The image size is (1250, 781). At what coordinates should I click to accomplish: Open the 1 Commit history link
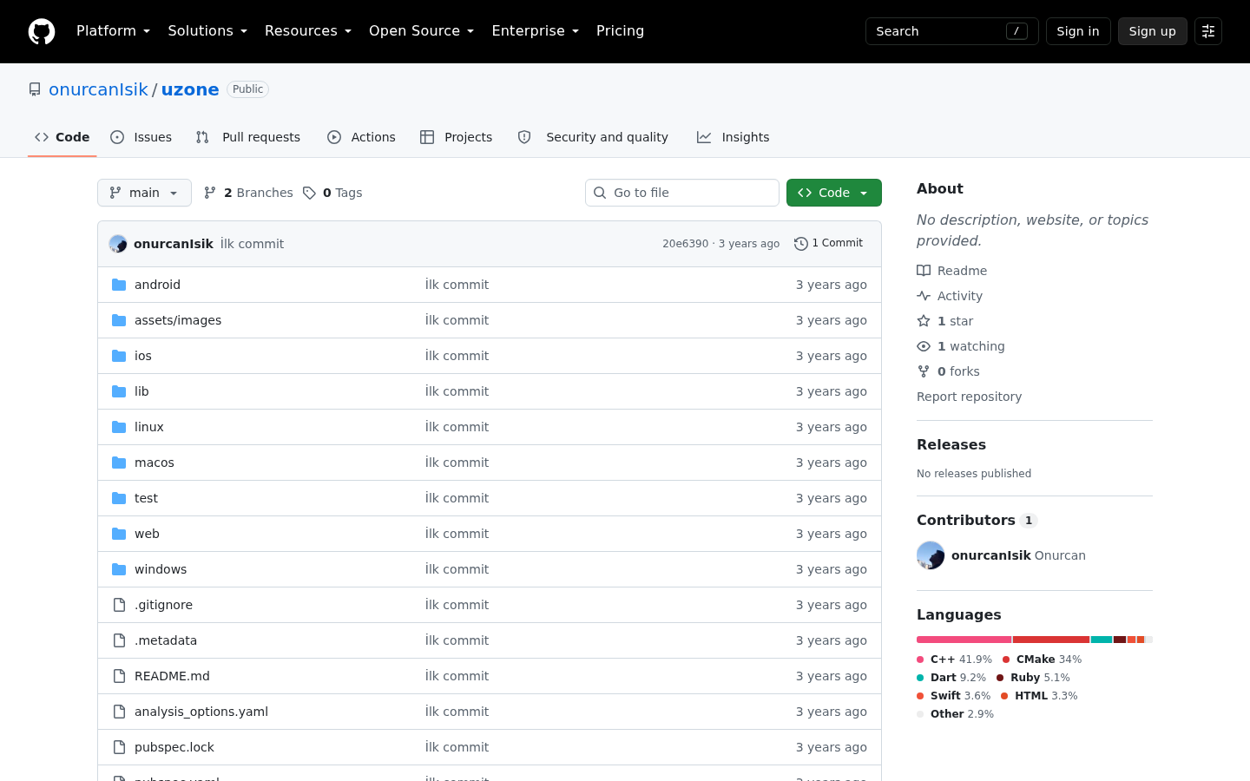pyautogui.click(x=829, y=244)
